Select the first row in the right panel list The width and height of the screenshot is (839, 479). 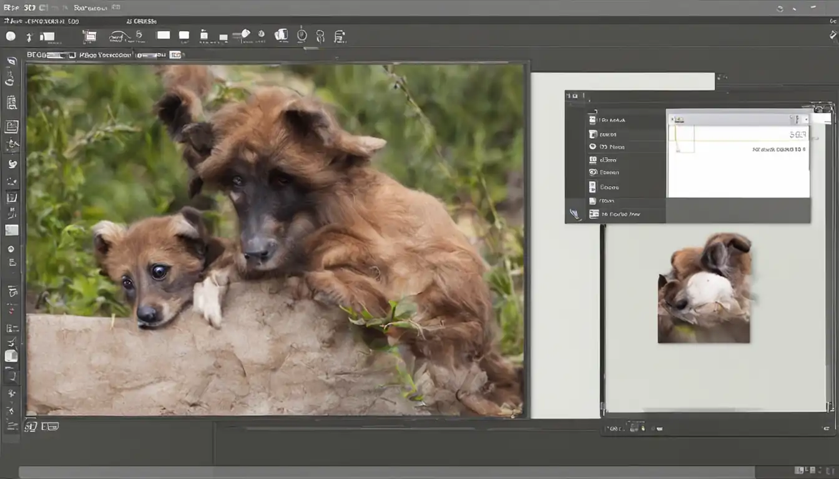point(627,120)
